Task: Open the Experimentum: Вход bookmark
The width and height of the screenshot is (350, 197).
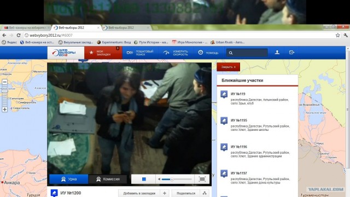Action: click(x=114, y=42)
